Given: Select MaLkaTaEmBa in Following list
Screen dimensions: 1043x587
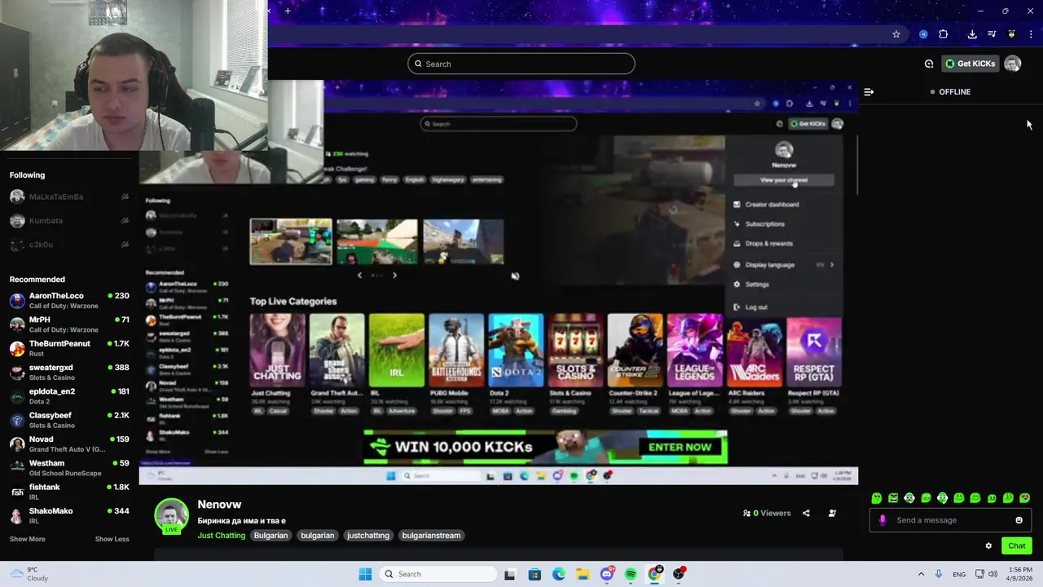Looking at the screenshot, I should [x=69, y=196].
